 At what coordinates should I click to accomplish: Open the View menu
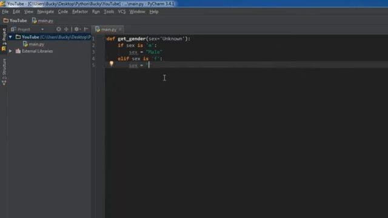tap(28, 12)
